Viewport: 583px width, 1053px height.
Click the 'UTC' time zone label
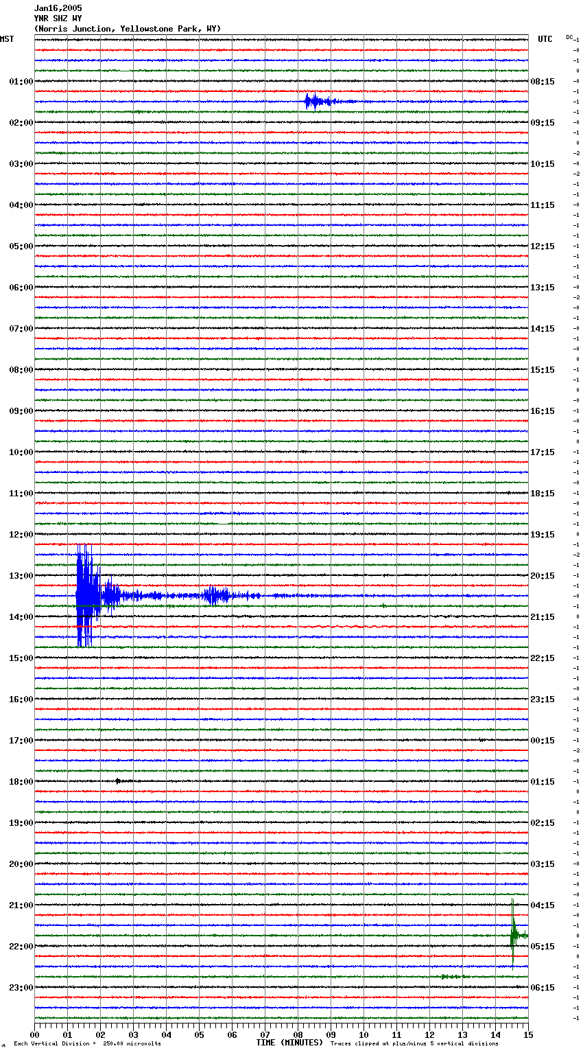[545, 39]
